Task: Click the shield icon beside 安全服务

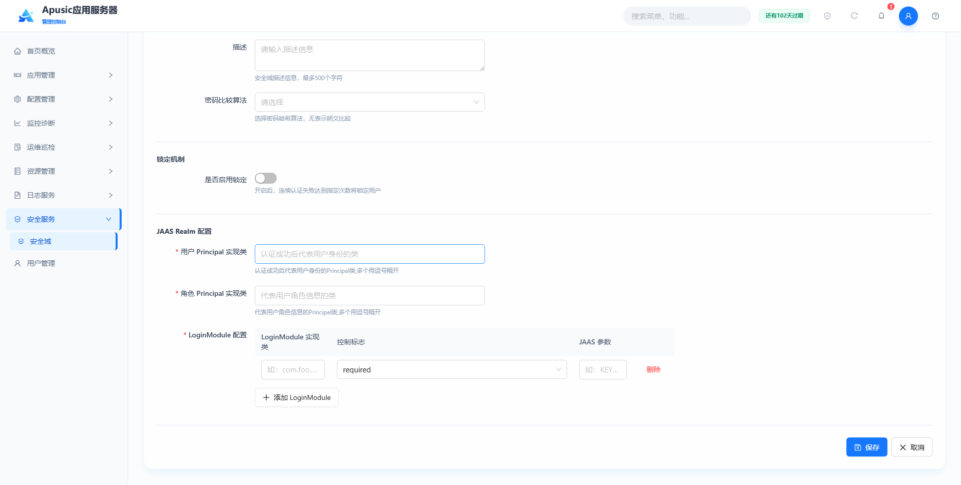Action: [x=18, y=219]
